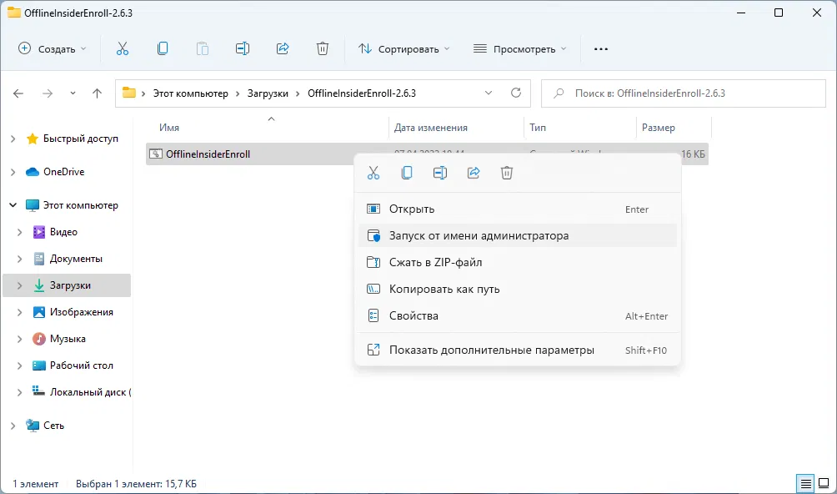Maximize the OfflineInsiderEnroll-2.6.3 window

coord(779,13)
